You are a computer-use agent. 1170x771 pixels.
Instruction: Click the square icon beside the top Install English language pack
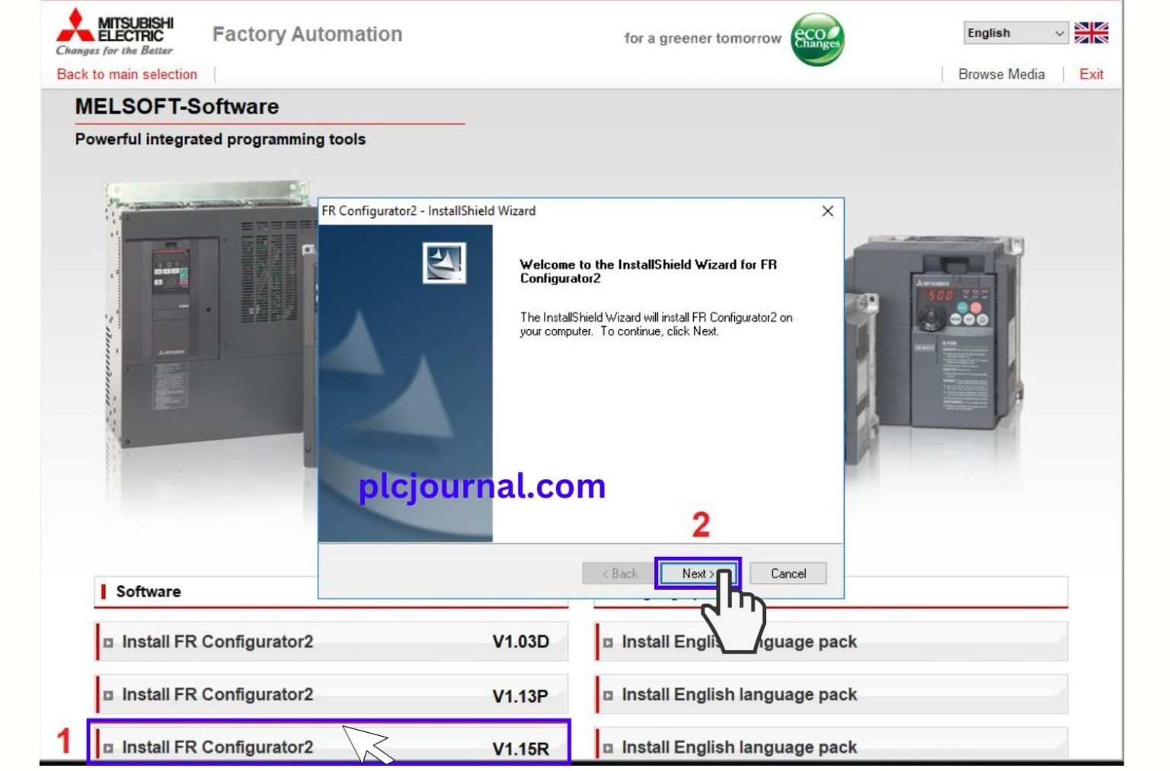tap(607, 641)
